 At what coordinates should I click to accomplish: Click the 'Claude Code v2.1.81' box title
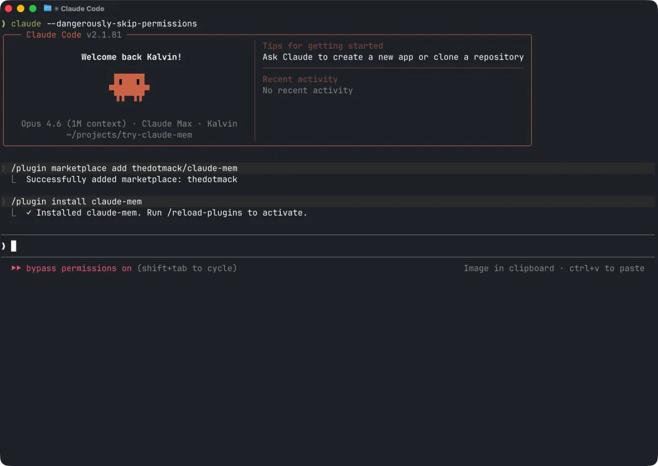(x=74, y=35)
